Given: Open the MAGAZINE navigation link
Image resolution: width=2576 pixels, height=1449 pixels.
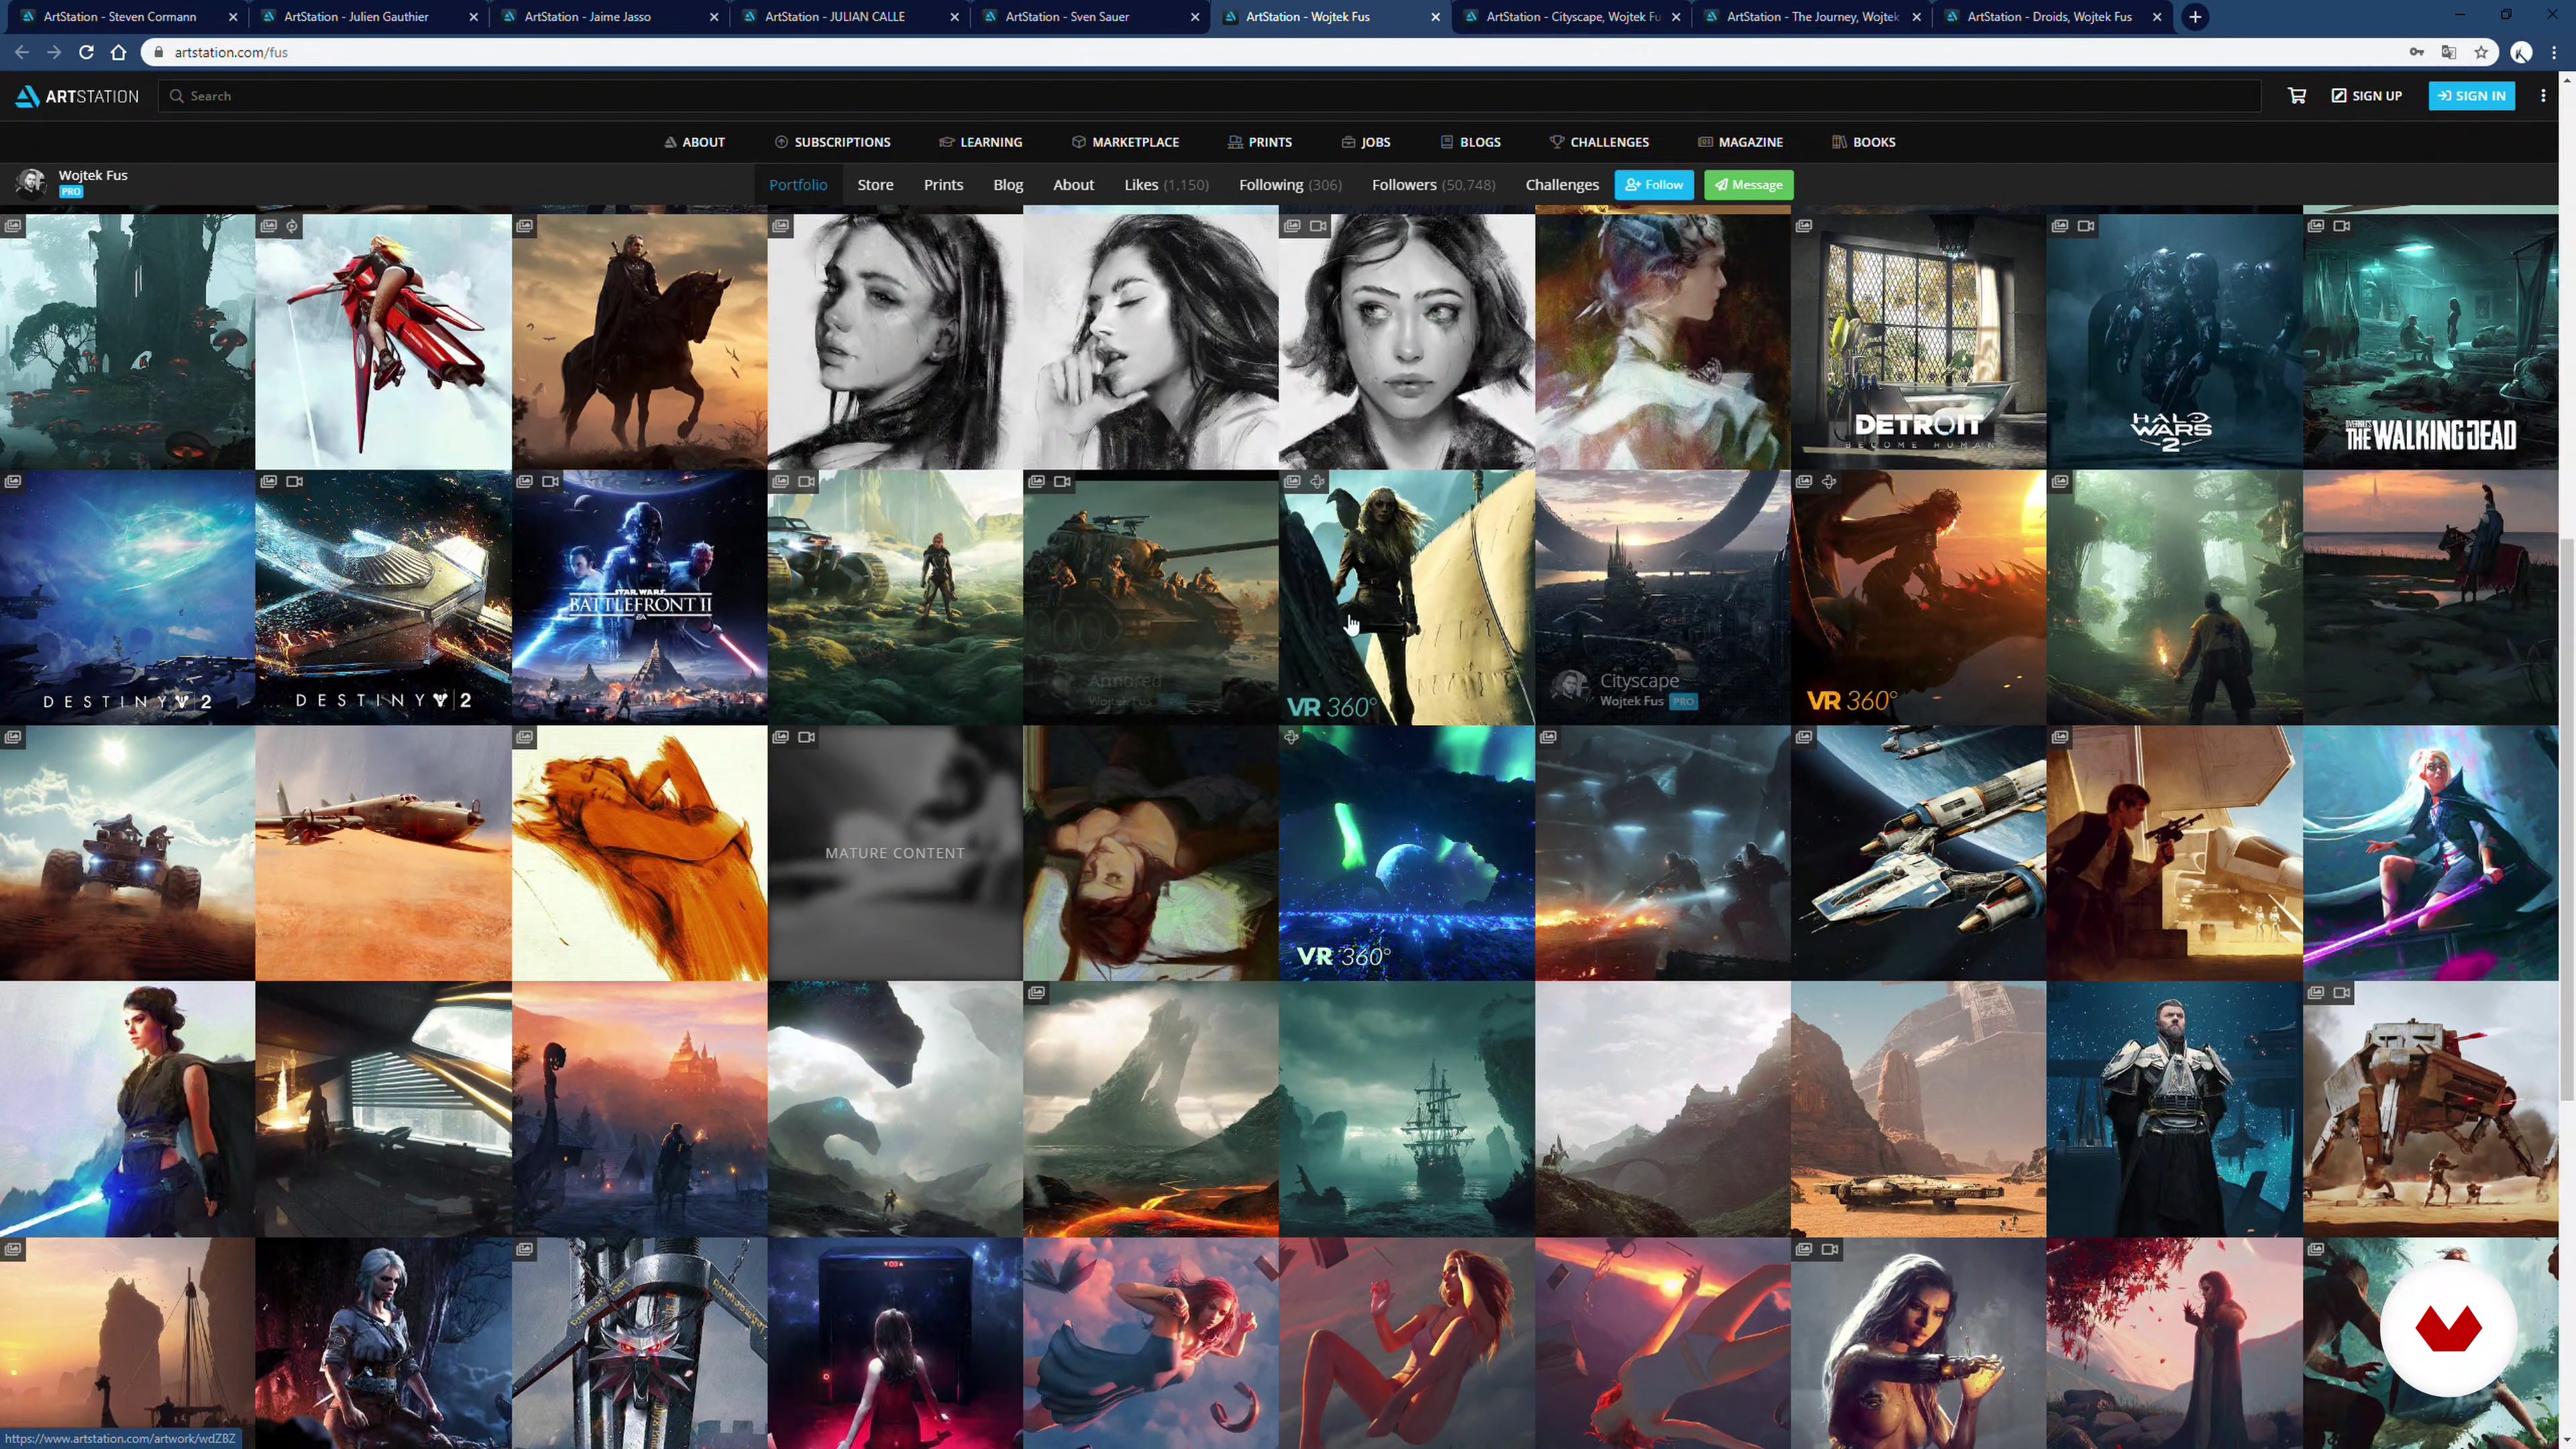Looking at the screenshot, I should [x=1741, y=142].
